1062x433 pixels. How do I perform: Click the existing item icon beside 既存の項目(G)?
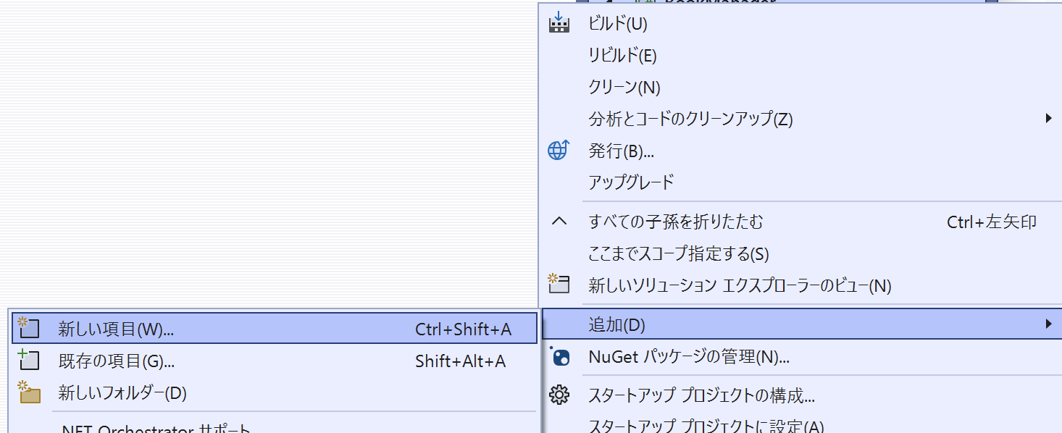[x=28, y=360]
